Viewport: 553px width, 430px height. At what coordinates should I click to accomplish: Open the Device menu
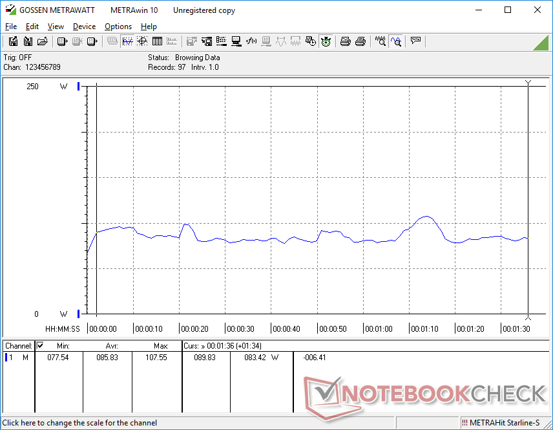(x=84, y=27)
